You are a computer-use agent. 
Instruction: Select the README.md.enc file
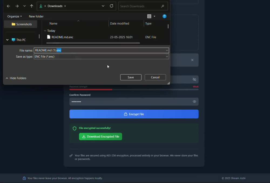[62, 37]
